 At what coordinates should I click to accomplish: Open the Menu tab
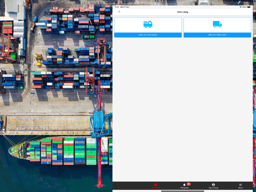(x=240, y=186)
